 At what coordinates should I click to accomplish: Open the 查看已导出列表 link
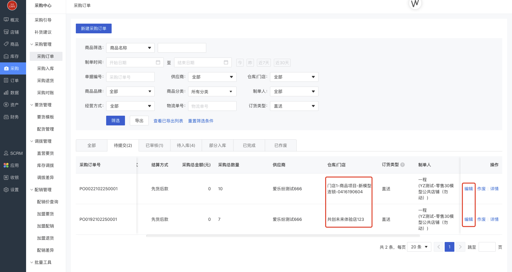pyautogui.click(x=168, y=121)
